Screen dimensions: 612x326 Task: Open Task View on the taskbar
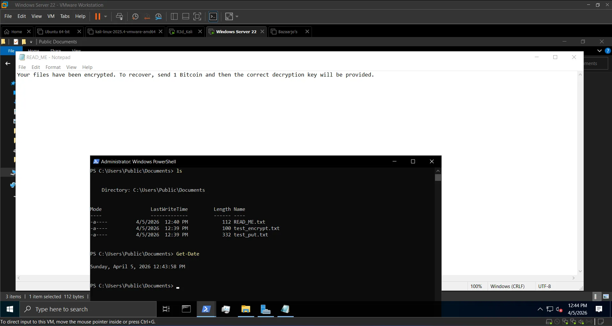click(x=166, y=309)
